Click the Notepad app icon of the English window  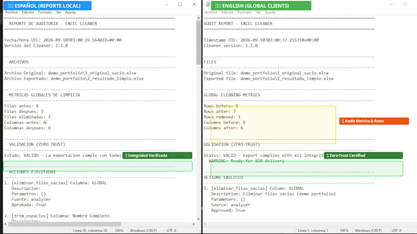(x=208, y=4)
